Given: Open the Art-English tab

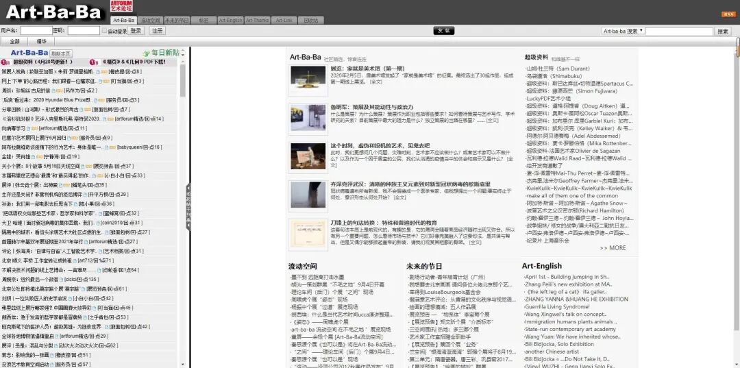Looking at the screenshot, I should 230,21.
